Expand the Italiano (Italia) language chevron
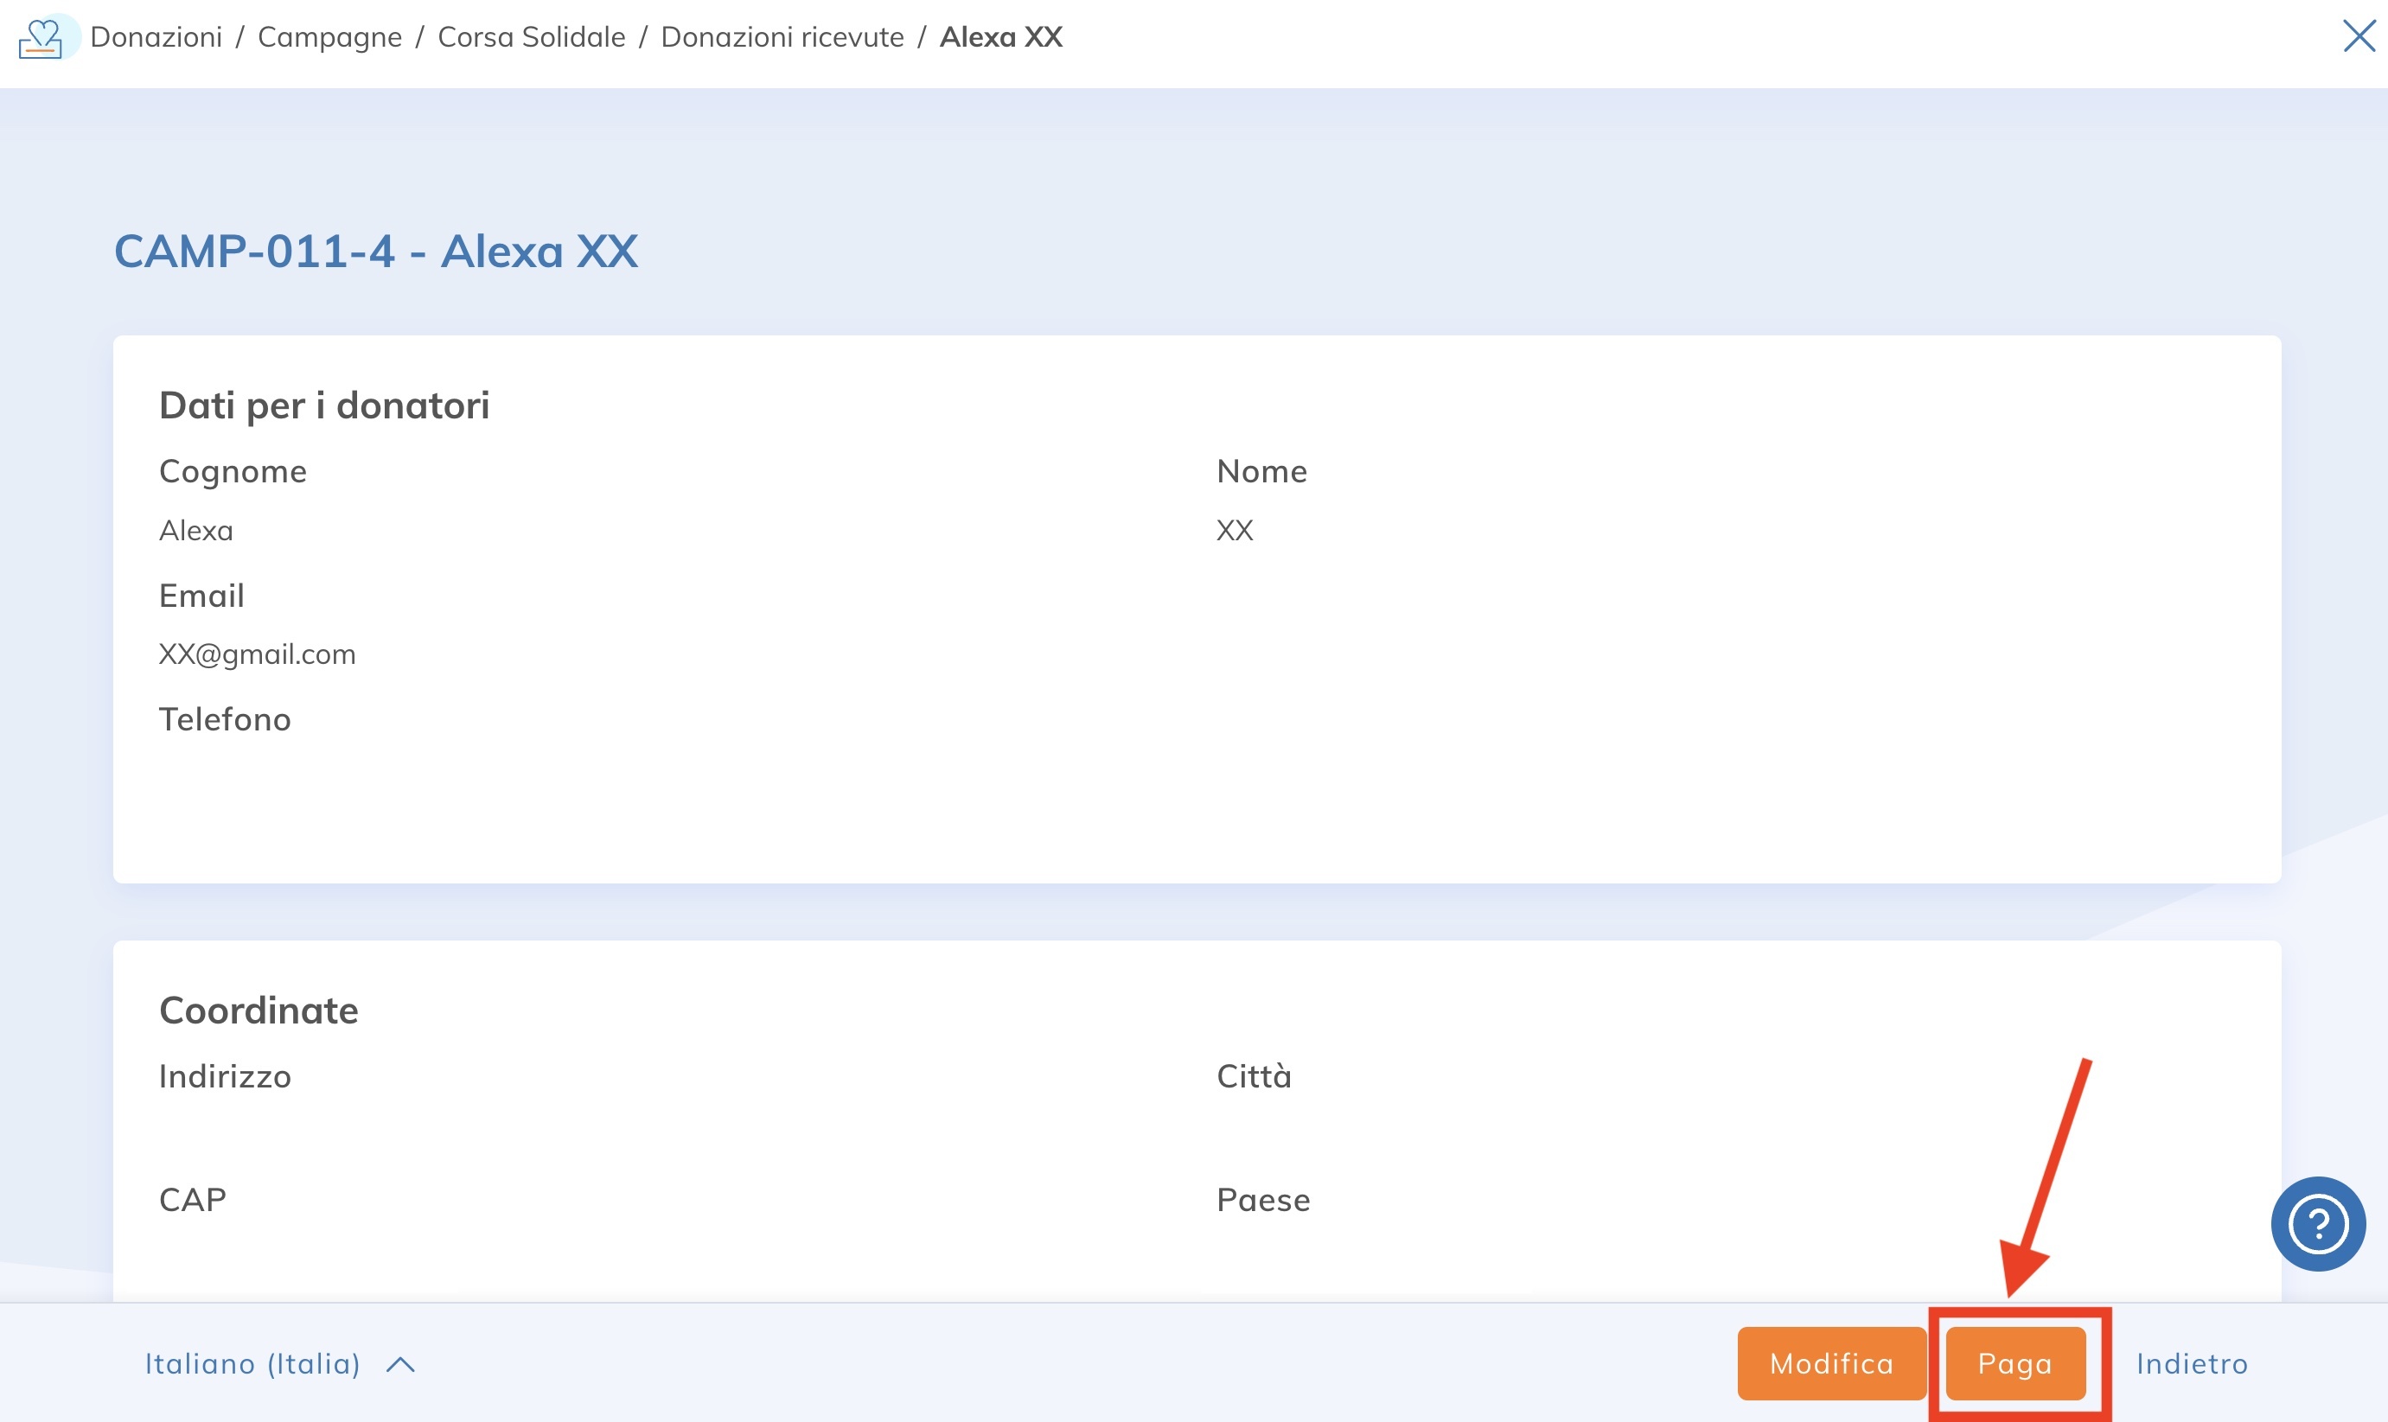This screenshot has height=1422, width=2388. click(x=400, y=1364)
